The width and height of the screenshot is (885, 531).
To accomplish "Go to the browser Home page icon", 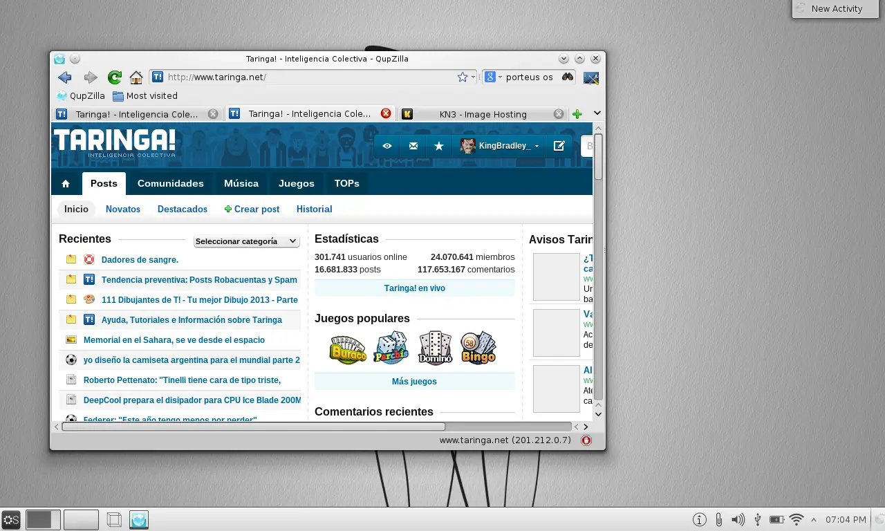I will pyautogui.click(x=136, y=77).
